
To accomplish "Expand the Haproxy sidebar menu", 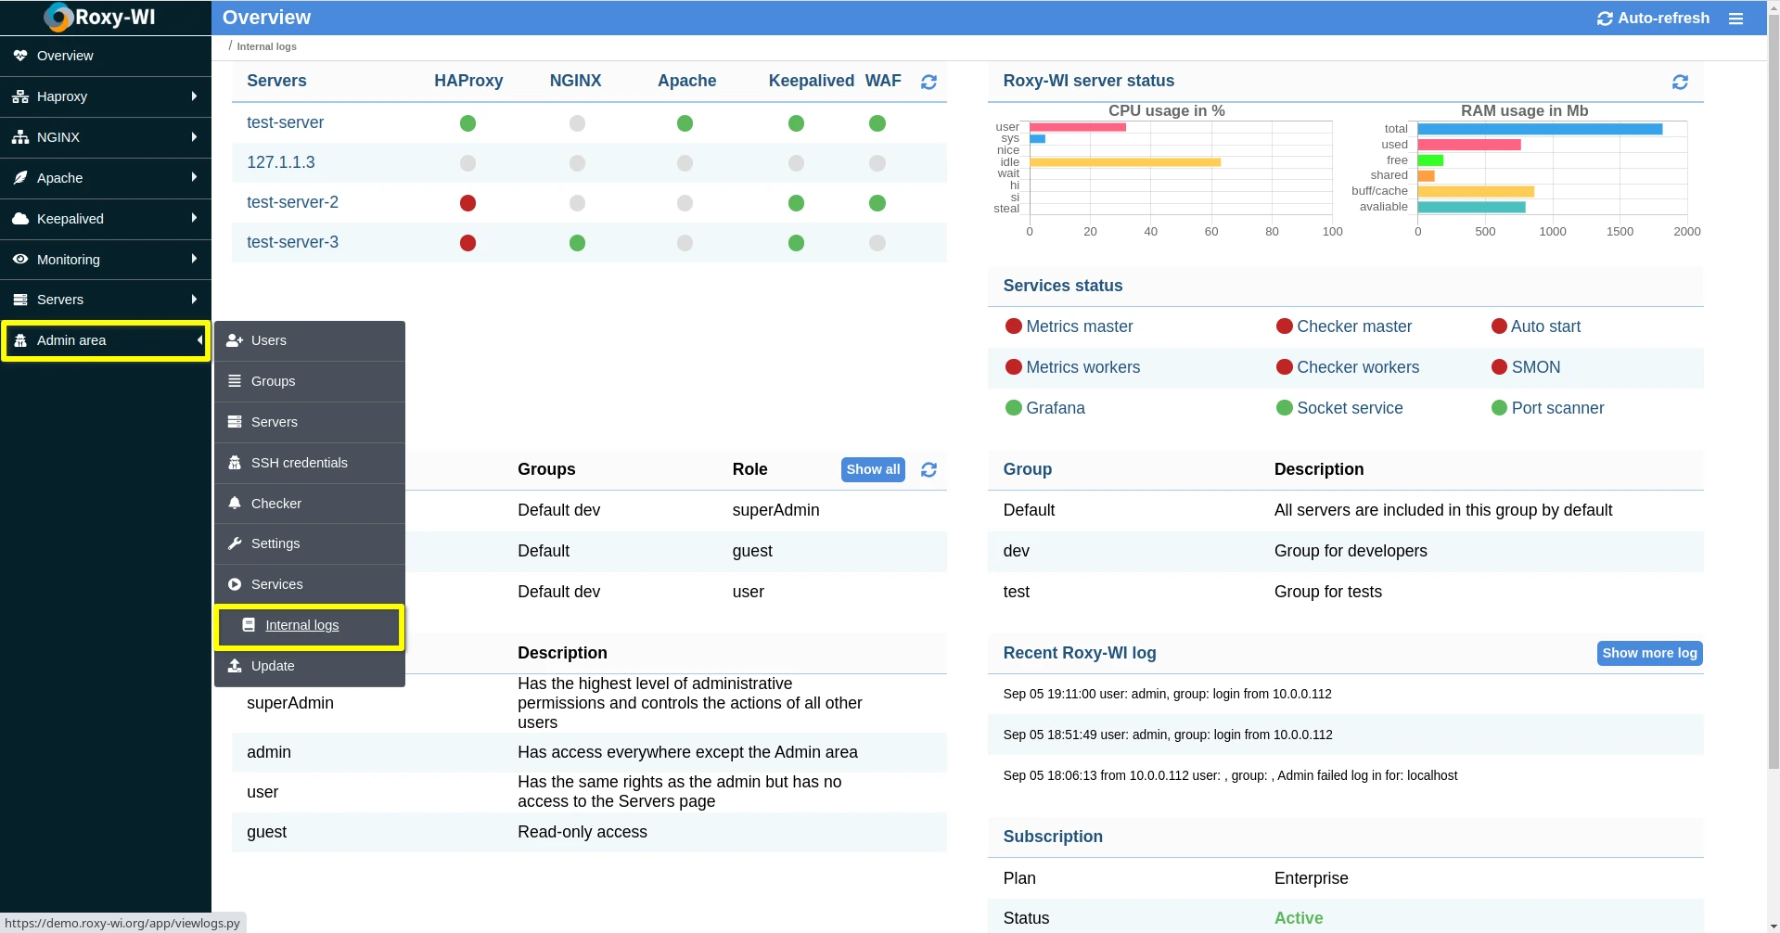I will click(x=106, y=96).
